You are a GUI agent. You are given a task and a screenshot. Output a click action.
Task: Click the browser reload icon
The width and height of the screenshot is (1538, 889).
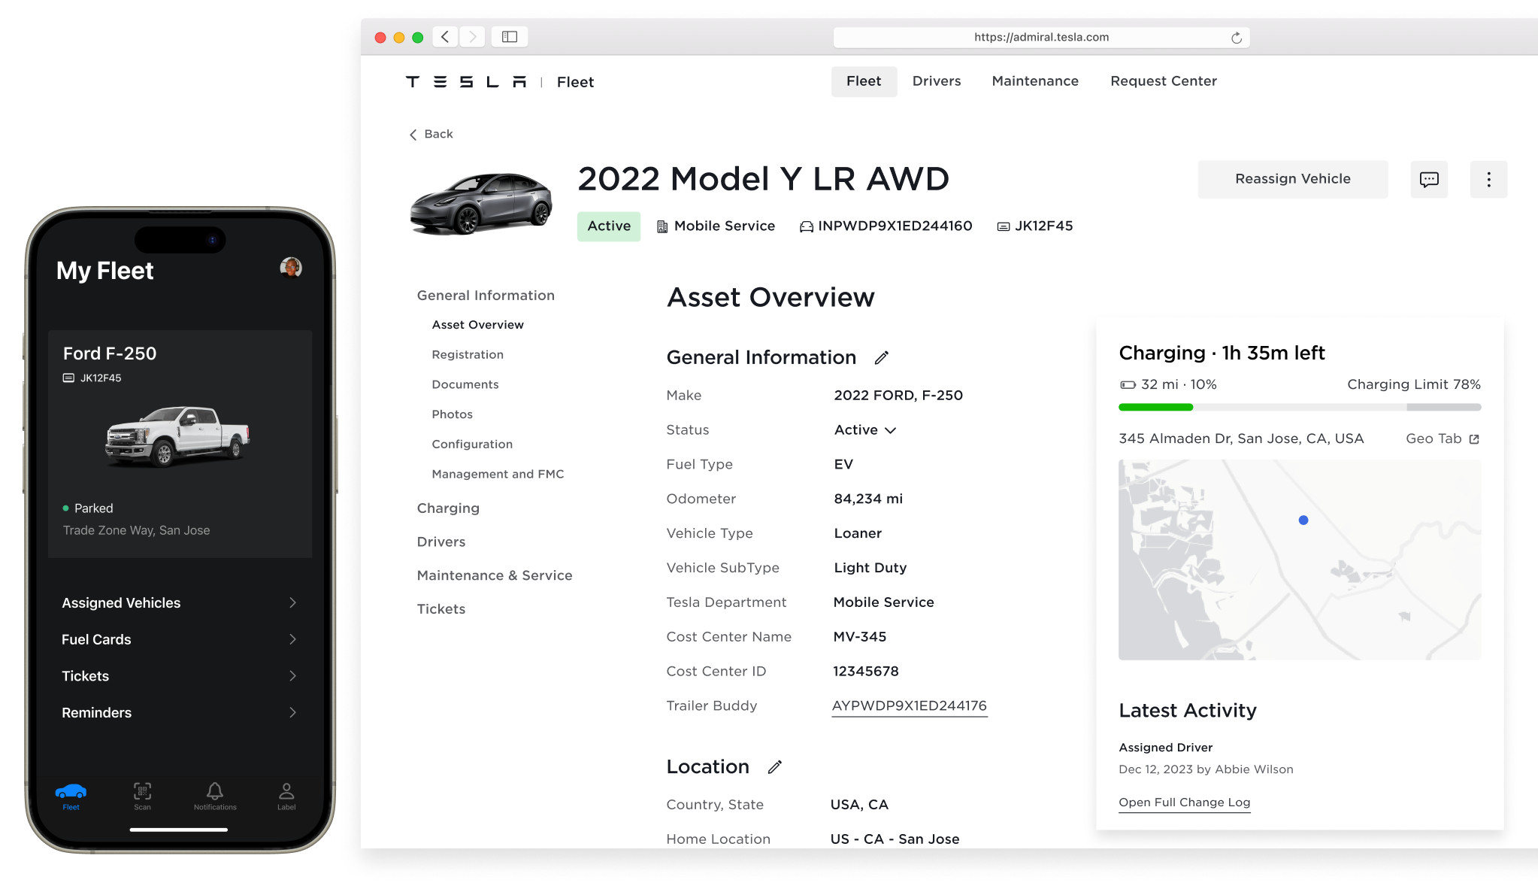click(1237, 38)
